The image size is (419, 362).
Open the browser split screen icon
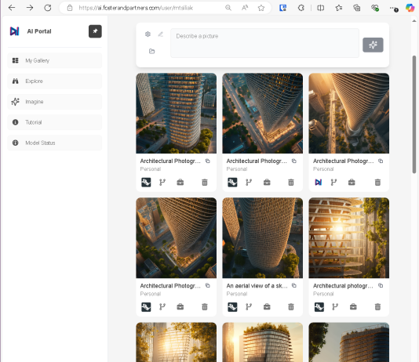click(321, 8)
